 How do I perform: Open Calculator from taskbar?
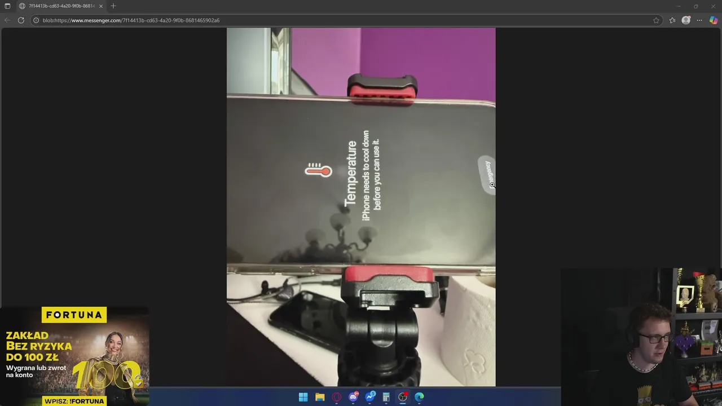coord(386,397)
